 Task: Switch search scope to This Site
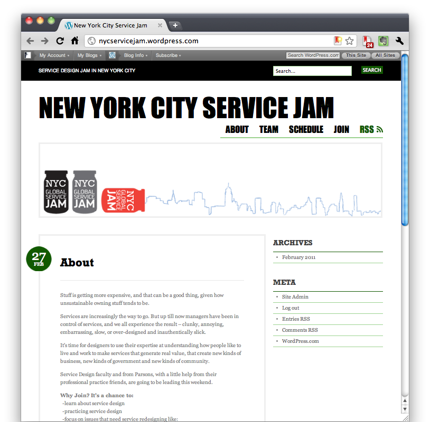(x=356, y=55)
